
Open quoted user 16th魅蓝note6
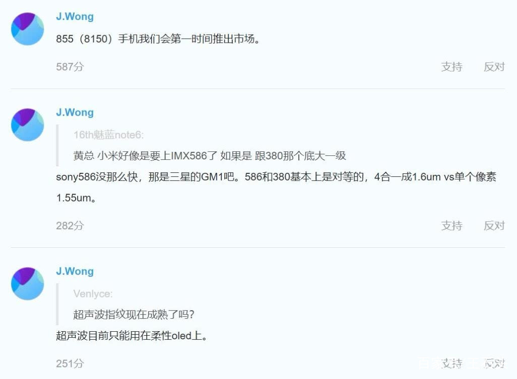coord(108,135)
